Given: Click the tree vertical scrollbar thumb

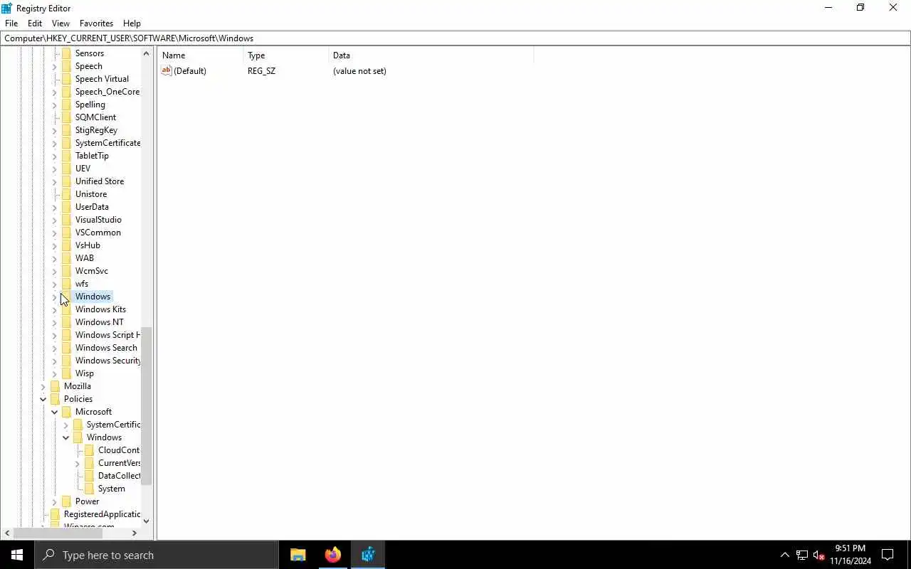Looking at the screenshot, I should (x=146, y=406).
